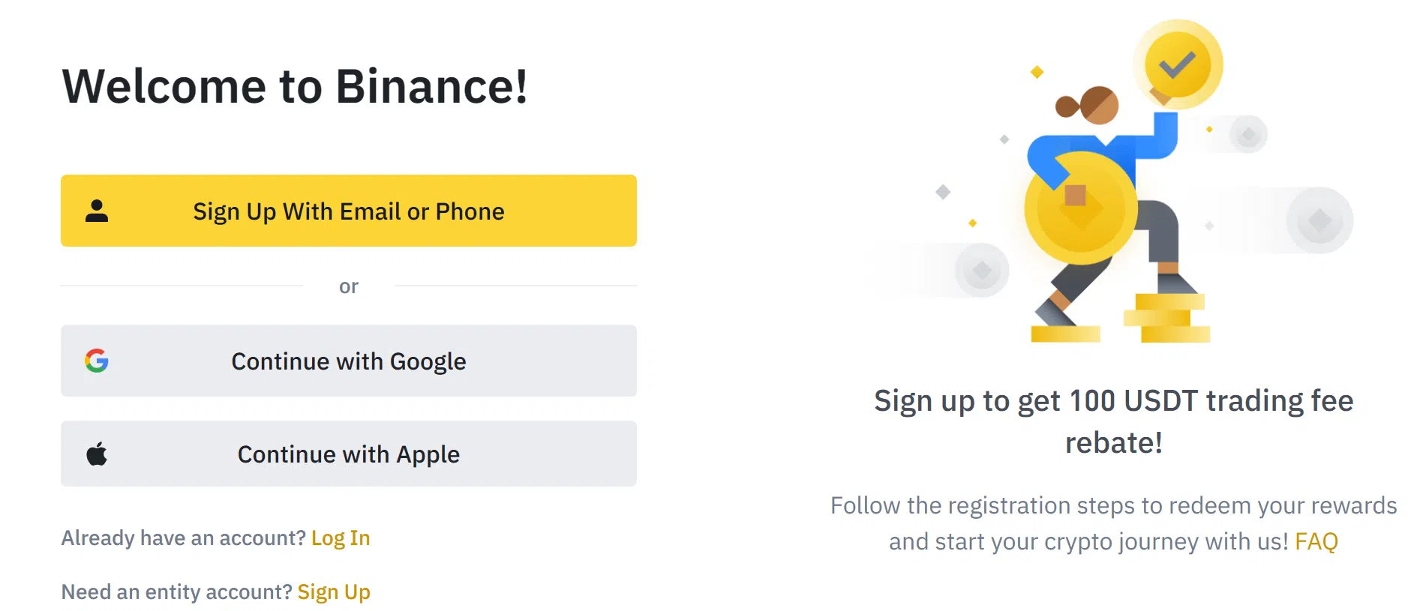Continue with Google account
This screenshot has width=1411, height=611.
click(349, 361)
